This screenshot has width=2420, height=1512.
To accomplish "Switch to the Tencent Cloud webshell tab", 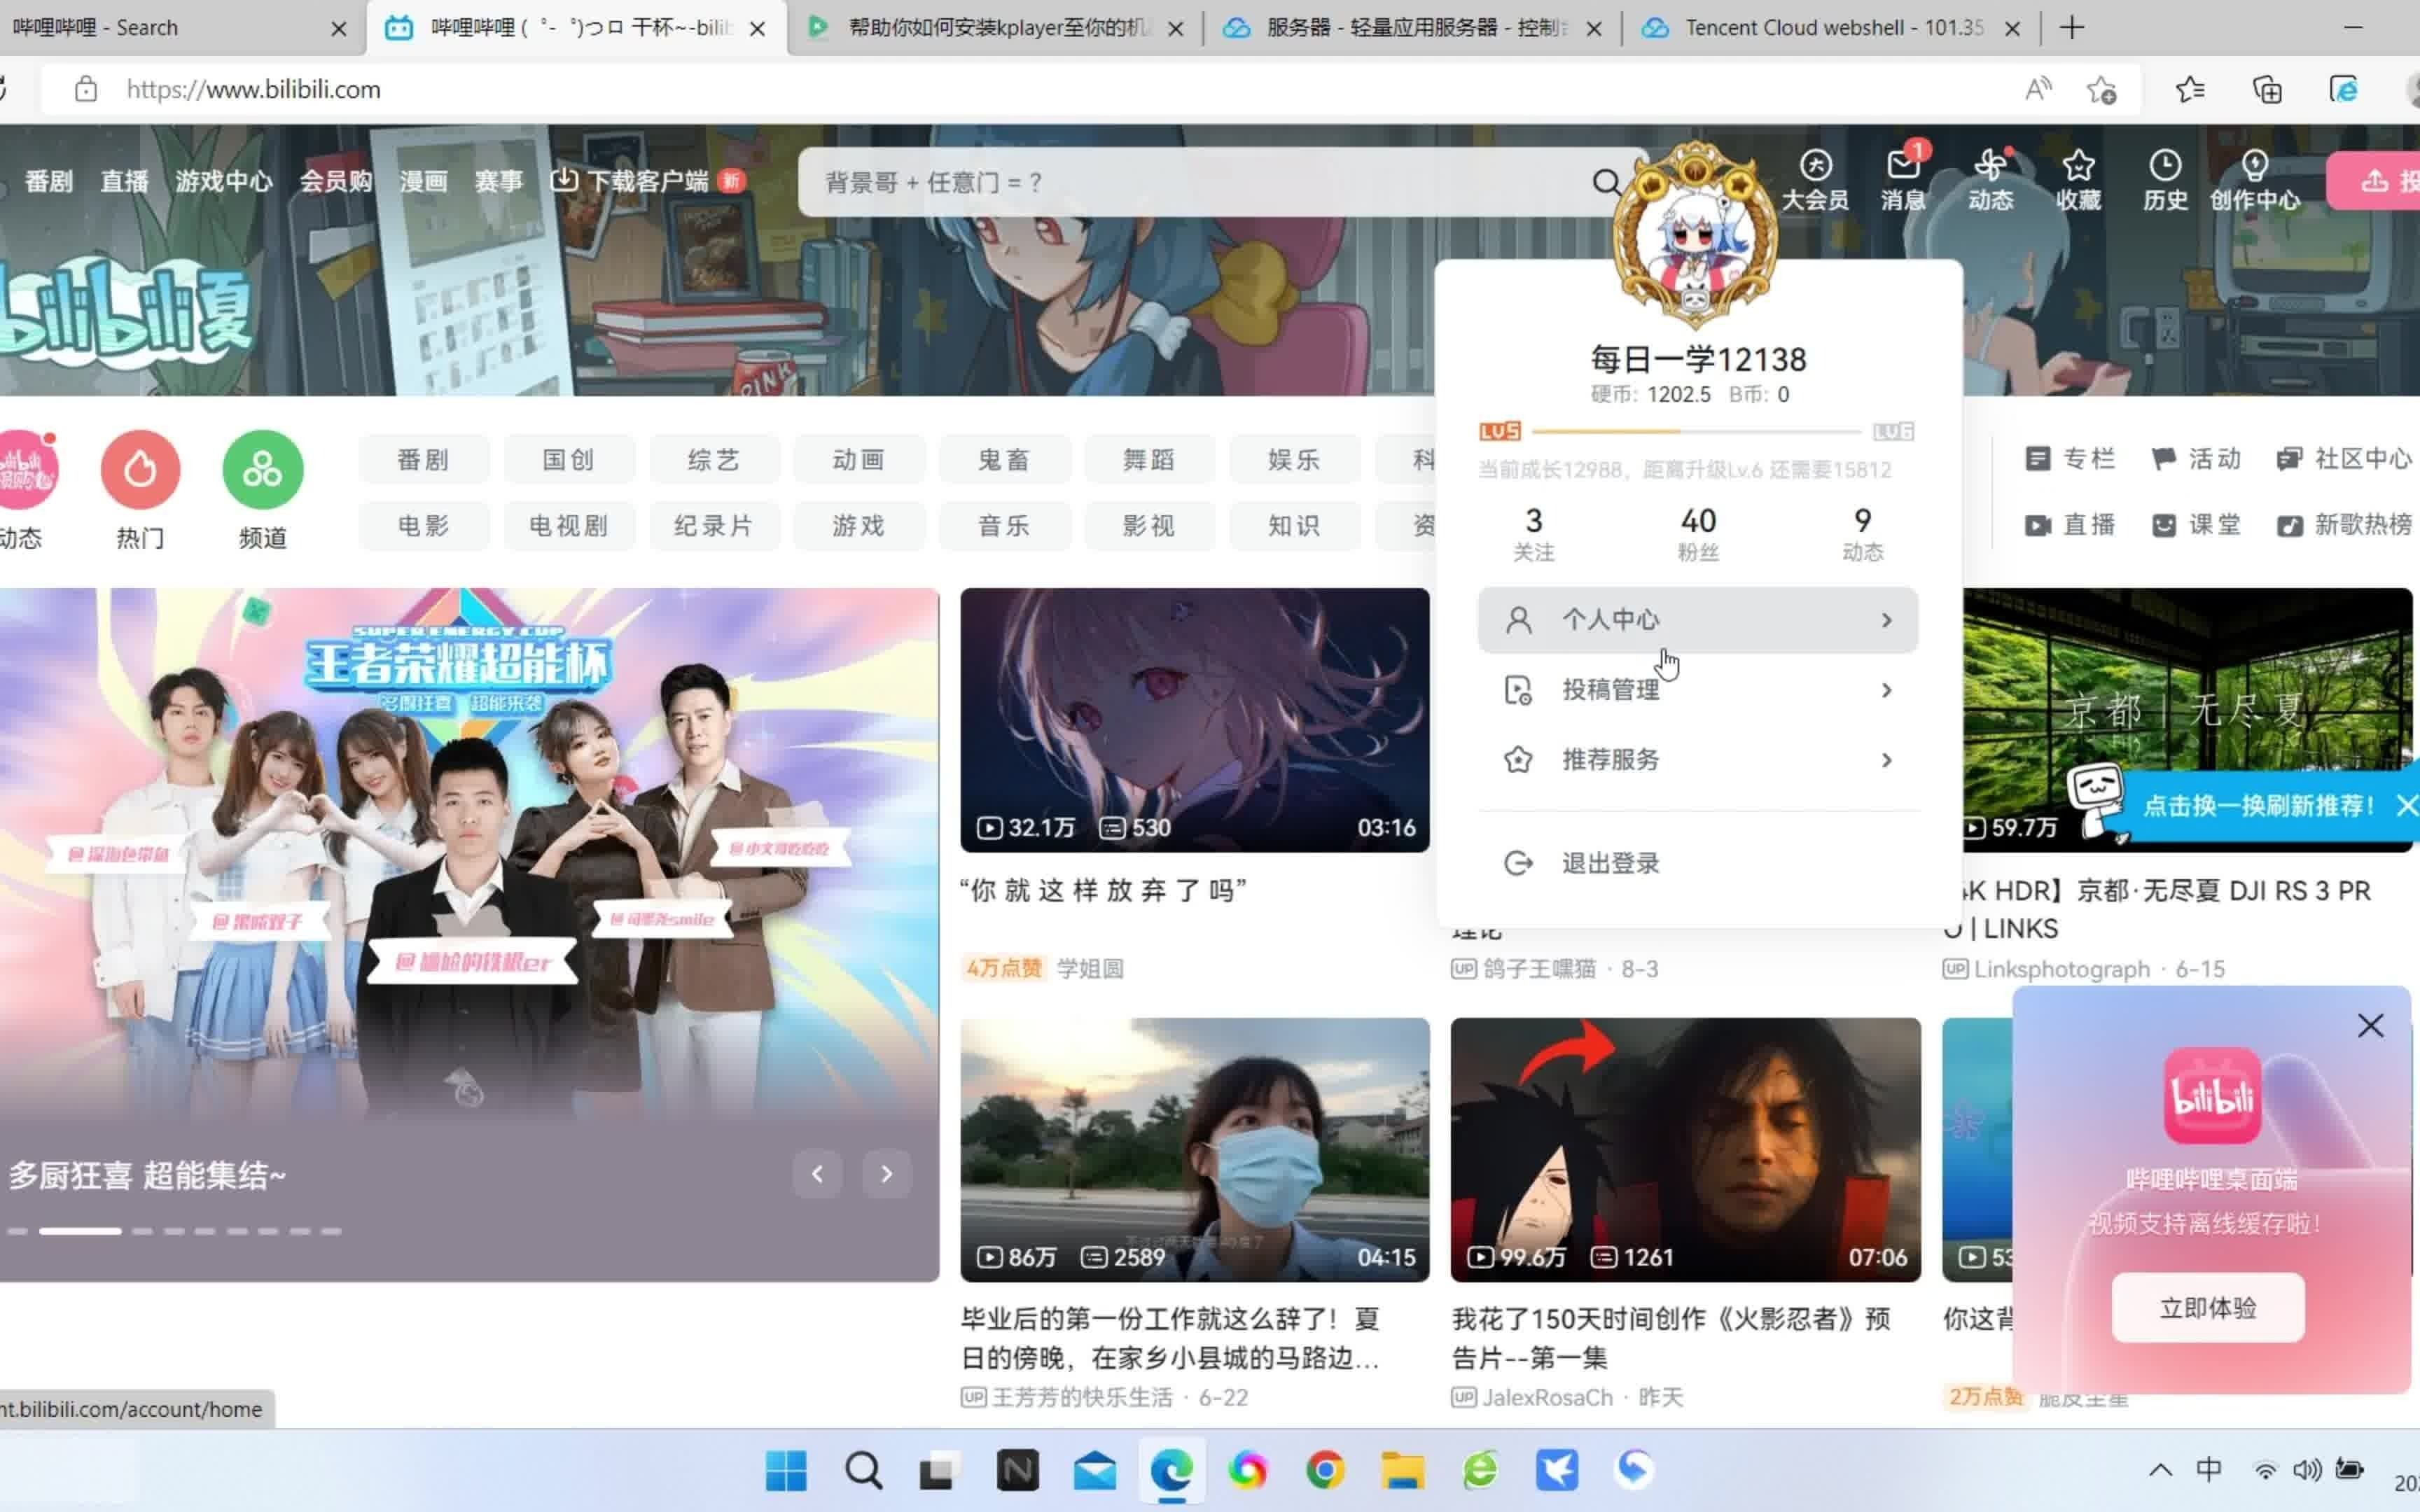I will 1830,28.
